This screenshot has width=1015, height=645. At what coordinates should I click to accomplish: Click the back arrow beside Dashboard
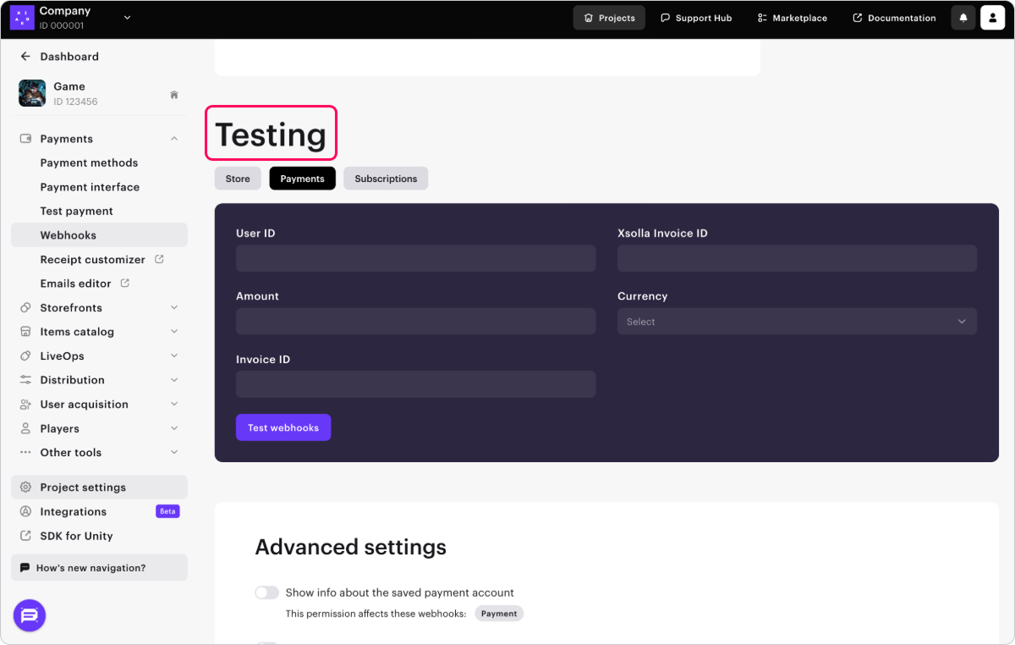[x=25, y=57]
